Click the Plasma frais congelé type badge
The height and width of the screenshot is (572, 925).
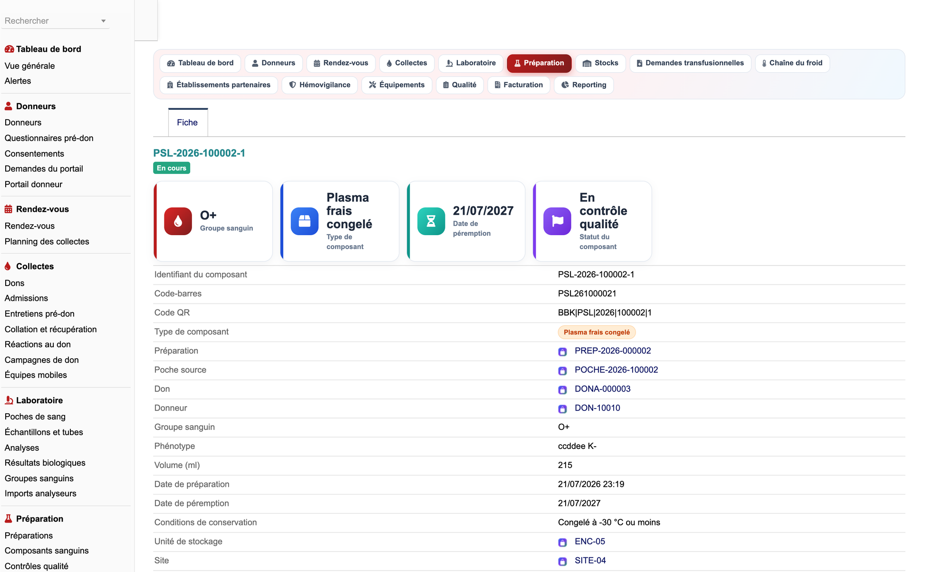tap(597, 332)
